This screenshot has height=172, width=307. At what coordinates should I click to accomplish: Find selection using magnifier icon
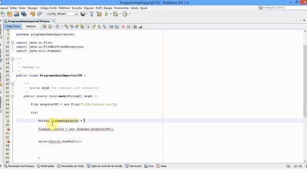pos(66,27)
